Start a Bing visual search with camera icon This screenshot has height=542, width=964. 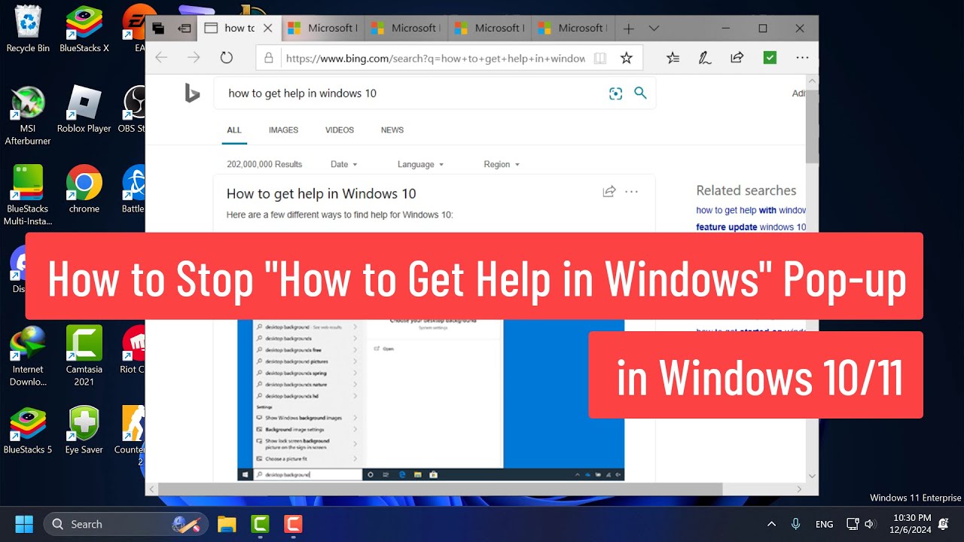616,93
